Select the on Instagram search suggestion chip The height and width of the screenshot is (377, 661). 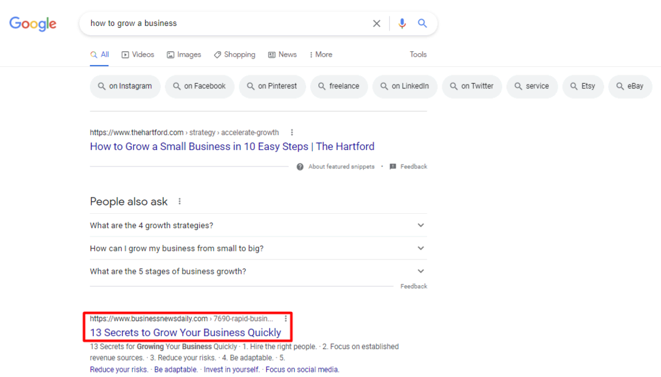coord(125,86)
